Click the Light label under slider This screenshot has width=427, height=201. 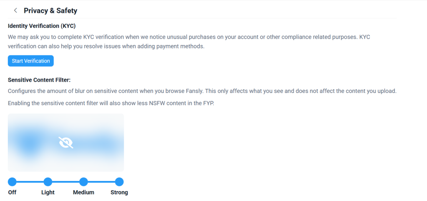48,192
